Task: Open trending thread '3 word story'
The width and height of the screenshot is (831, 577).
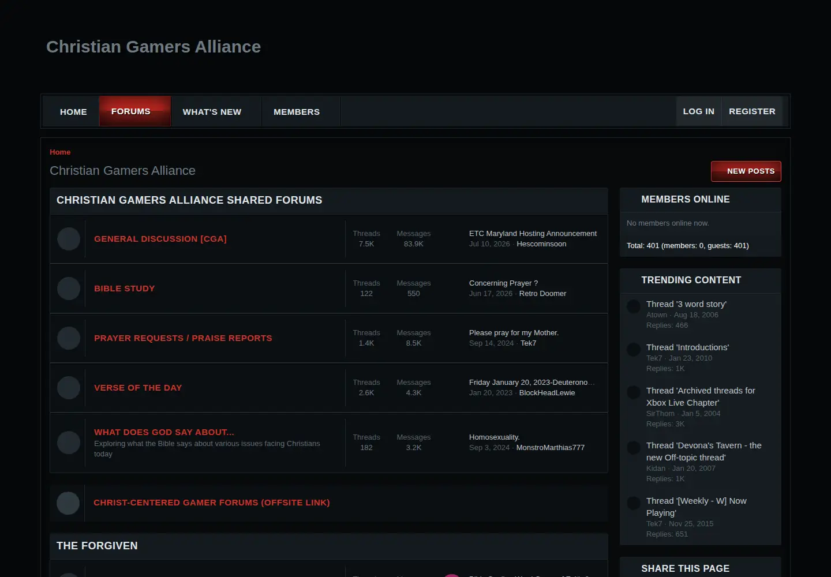Action: coord(686,304)
